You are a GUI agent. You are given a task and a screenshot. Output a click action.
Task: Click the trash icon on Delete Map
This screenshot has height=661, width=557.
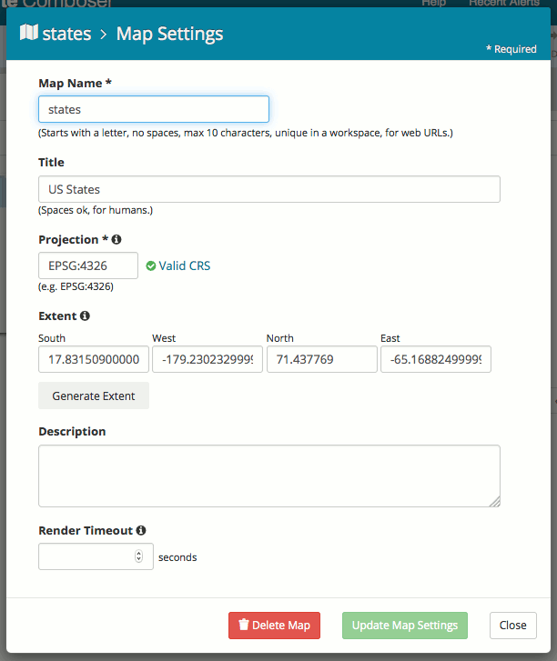click(x=243, y=626)
